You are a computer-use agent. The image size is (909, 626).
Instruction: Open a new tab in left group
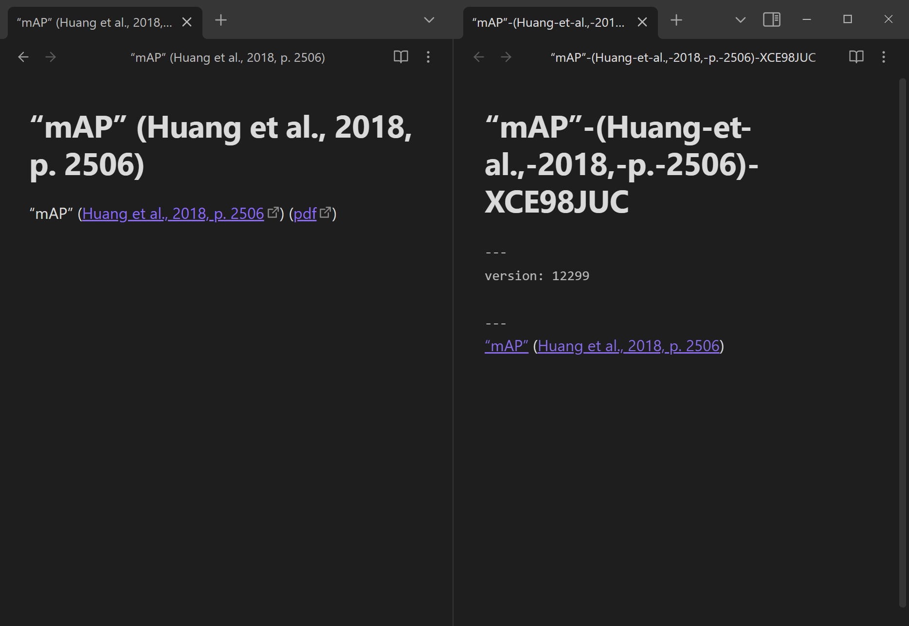pyautogui.click(x=221, y=20)
